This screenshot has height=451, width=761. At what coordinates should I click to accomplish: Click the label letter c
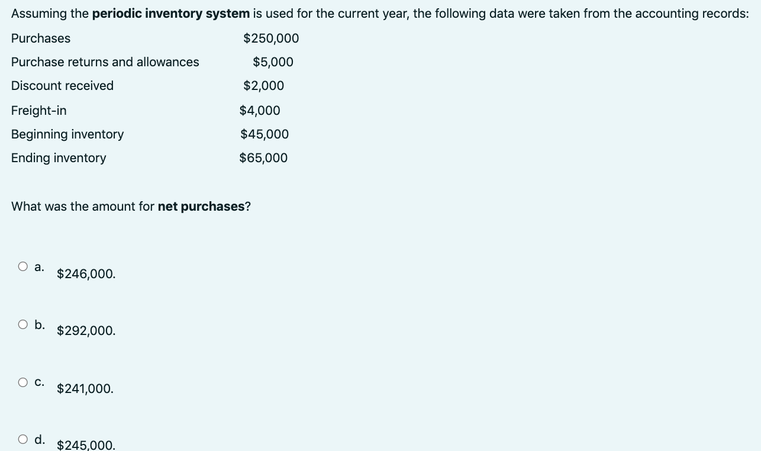point(39,382)
